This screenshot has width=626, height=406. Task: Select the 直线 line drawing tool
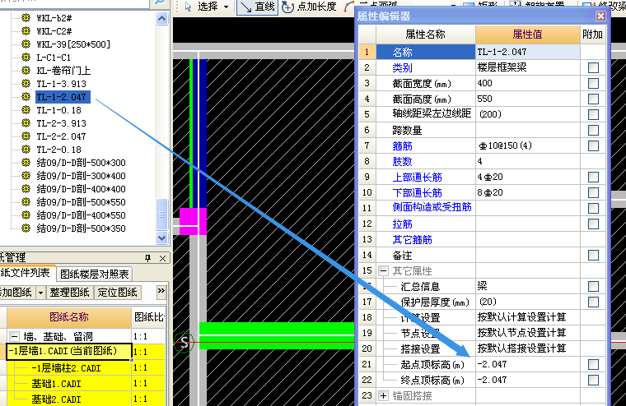click(x=258, y=7)
